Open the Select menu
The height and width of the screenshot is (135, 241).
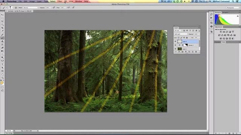(x=53, y=1)
